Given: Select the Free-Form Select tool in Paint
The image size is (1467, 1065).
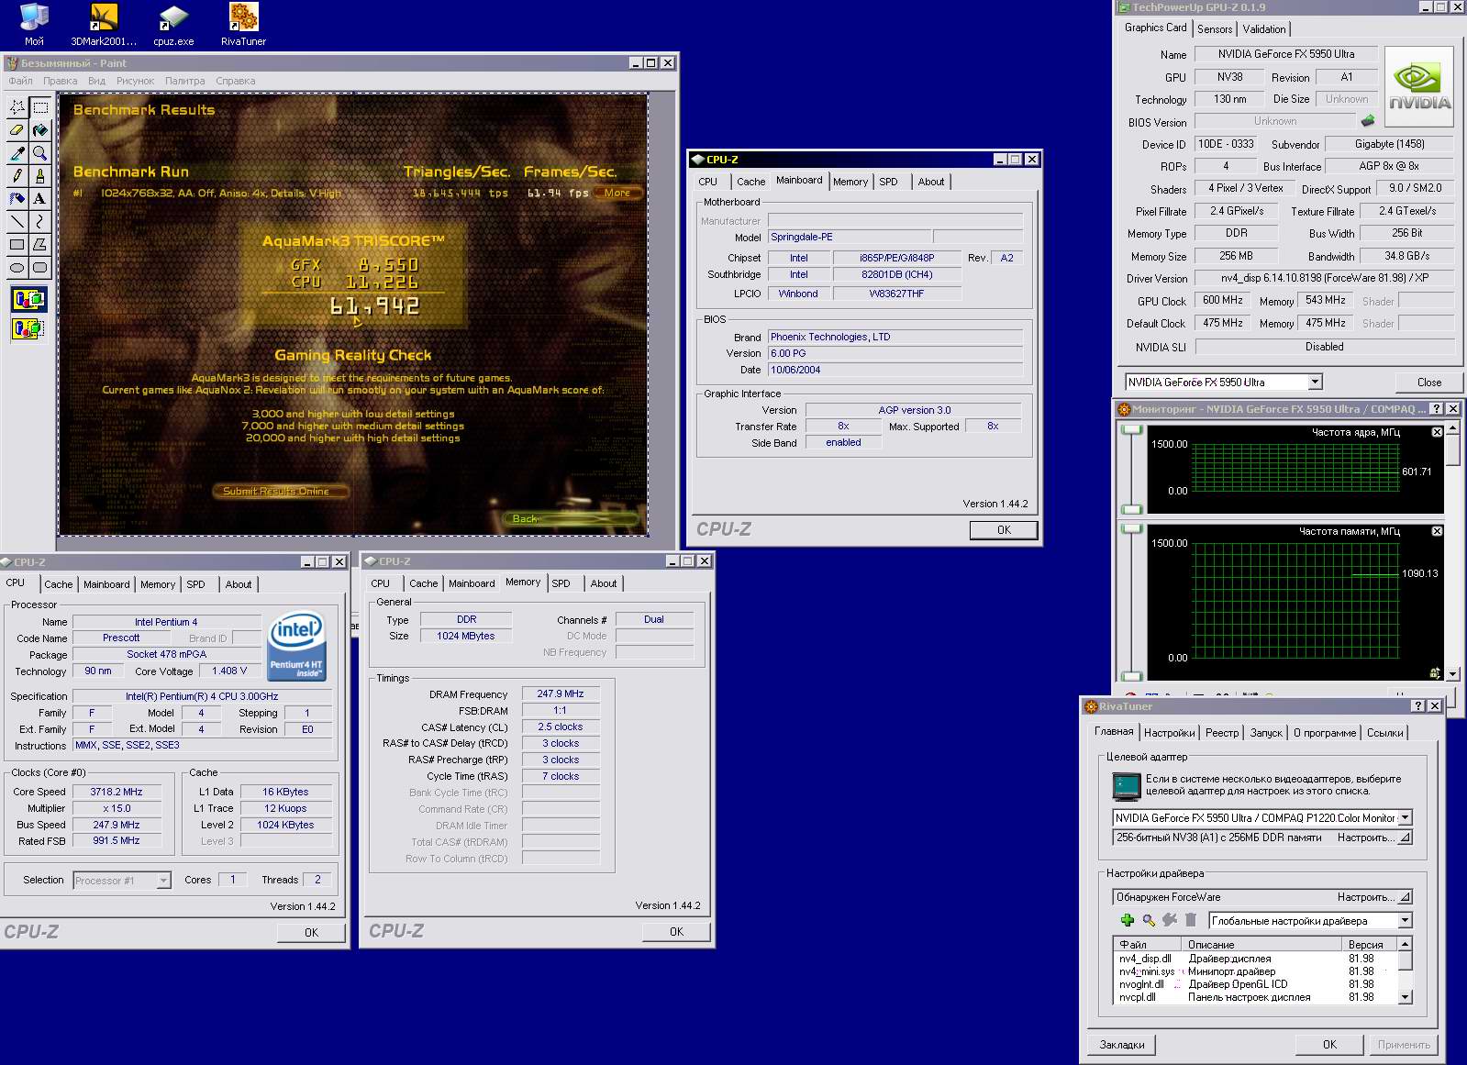Looking at the screenshot, I should tap(17, 108).
